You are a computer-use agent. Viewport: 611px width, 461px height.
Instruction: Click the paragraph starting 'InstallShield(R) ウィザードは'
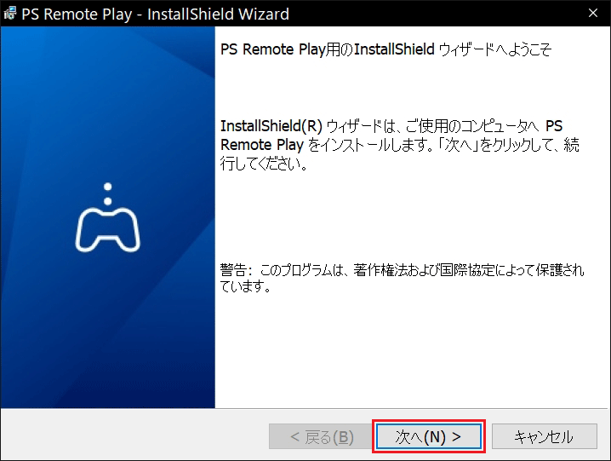400,145
